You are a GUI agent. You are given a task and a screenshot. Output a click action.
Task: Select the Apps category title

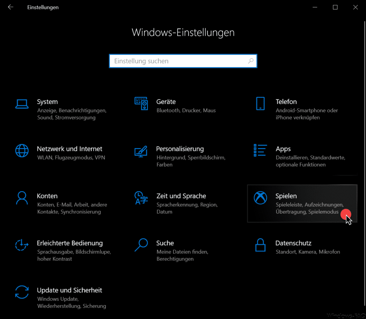pos(283,149)
